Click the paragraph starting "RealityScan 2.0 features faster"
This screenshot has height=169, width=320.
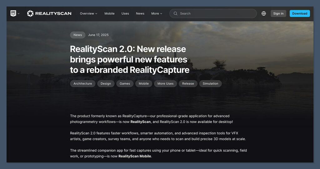(158, 136)
